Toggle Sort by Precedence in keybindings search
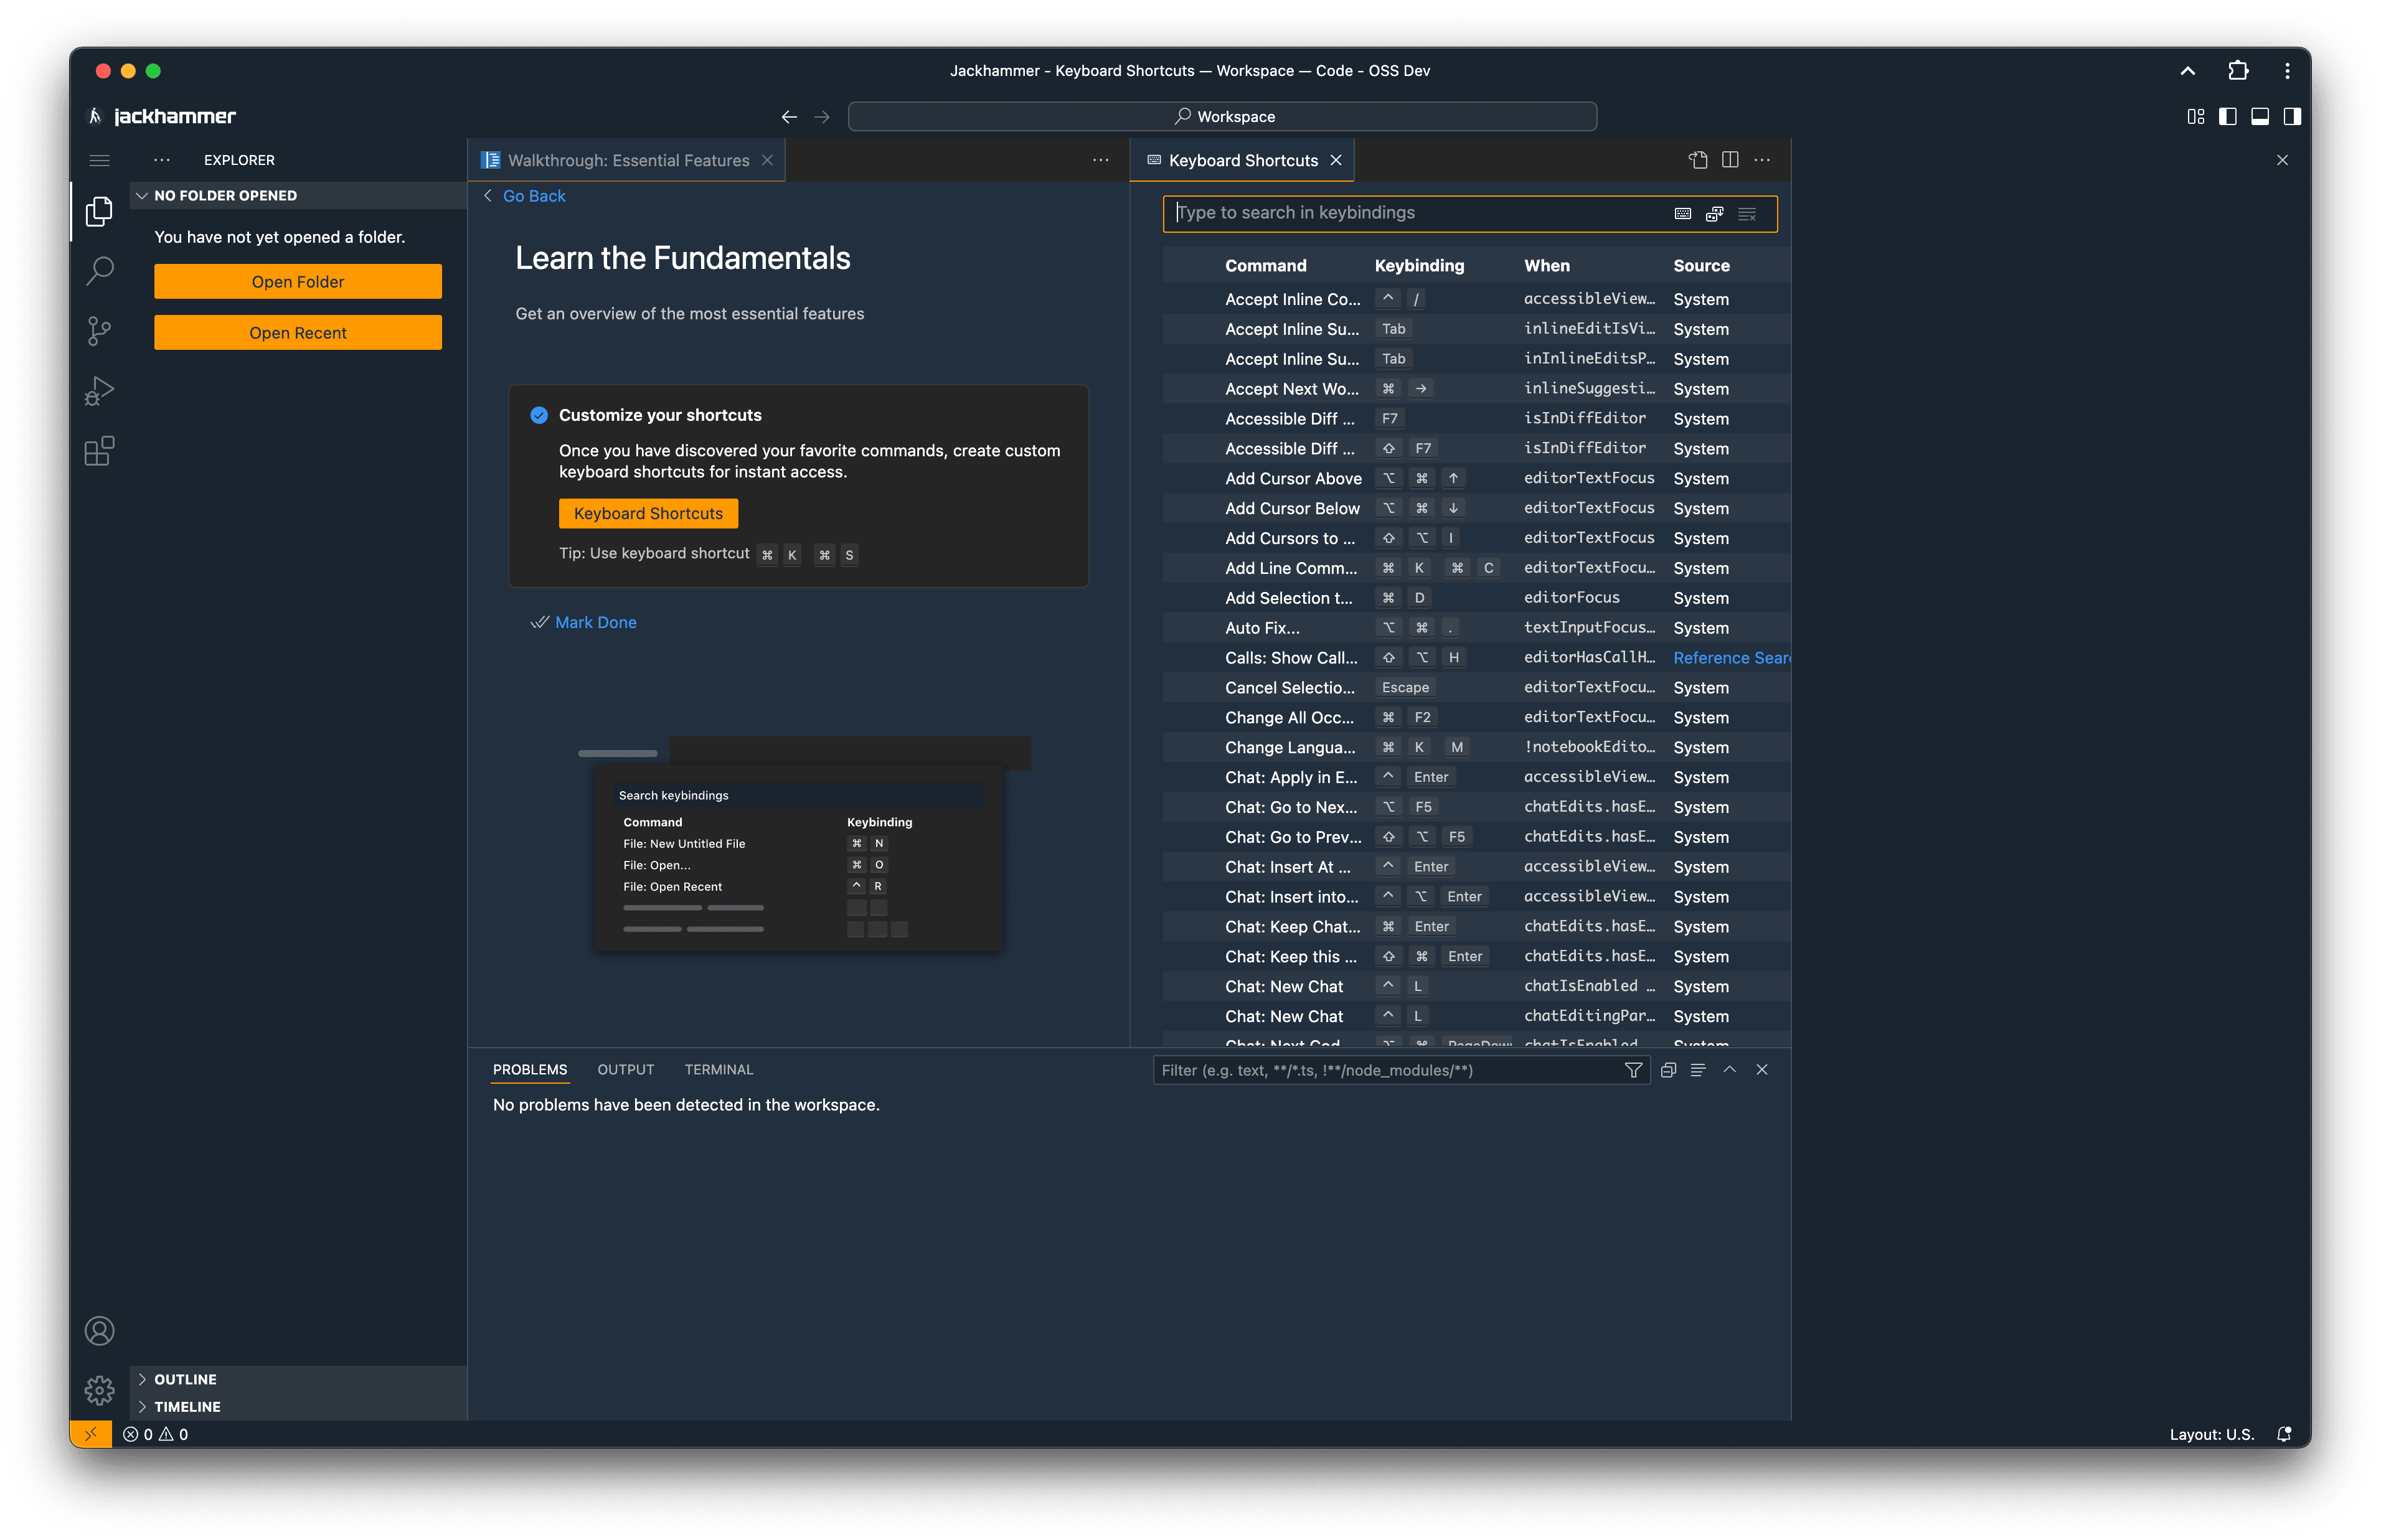This screenshot has height=1540, width=2381. [x=1715, y=214]
